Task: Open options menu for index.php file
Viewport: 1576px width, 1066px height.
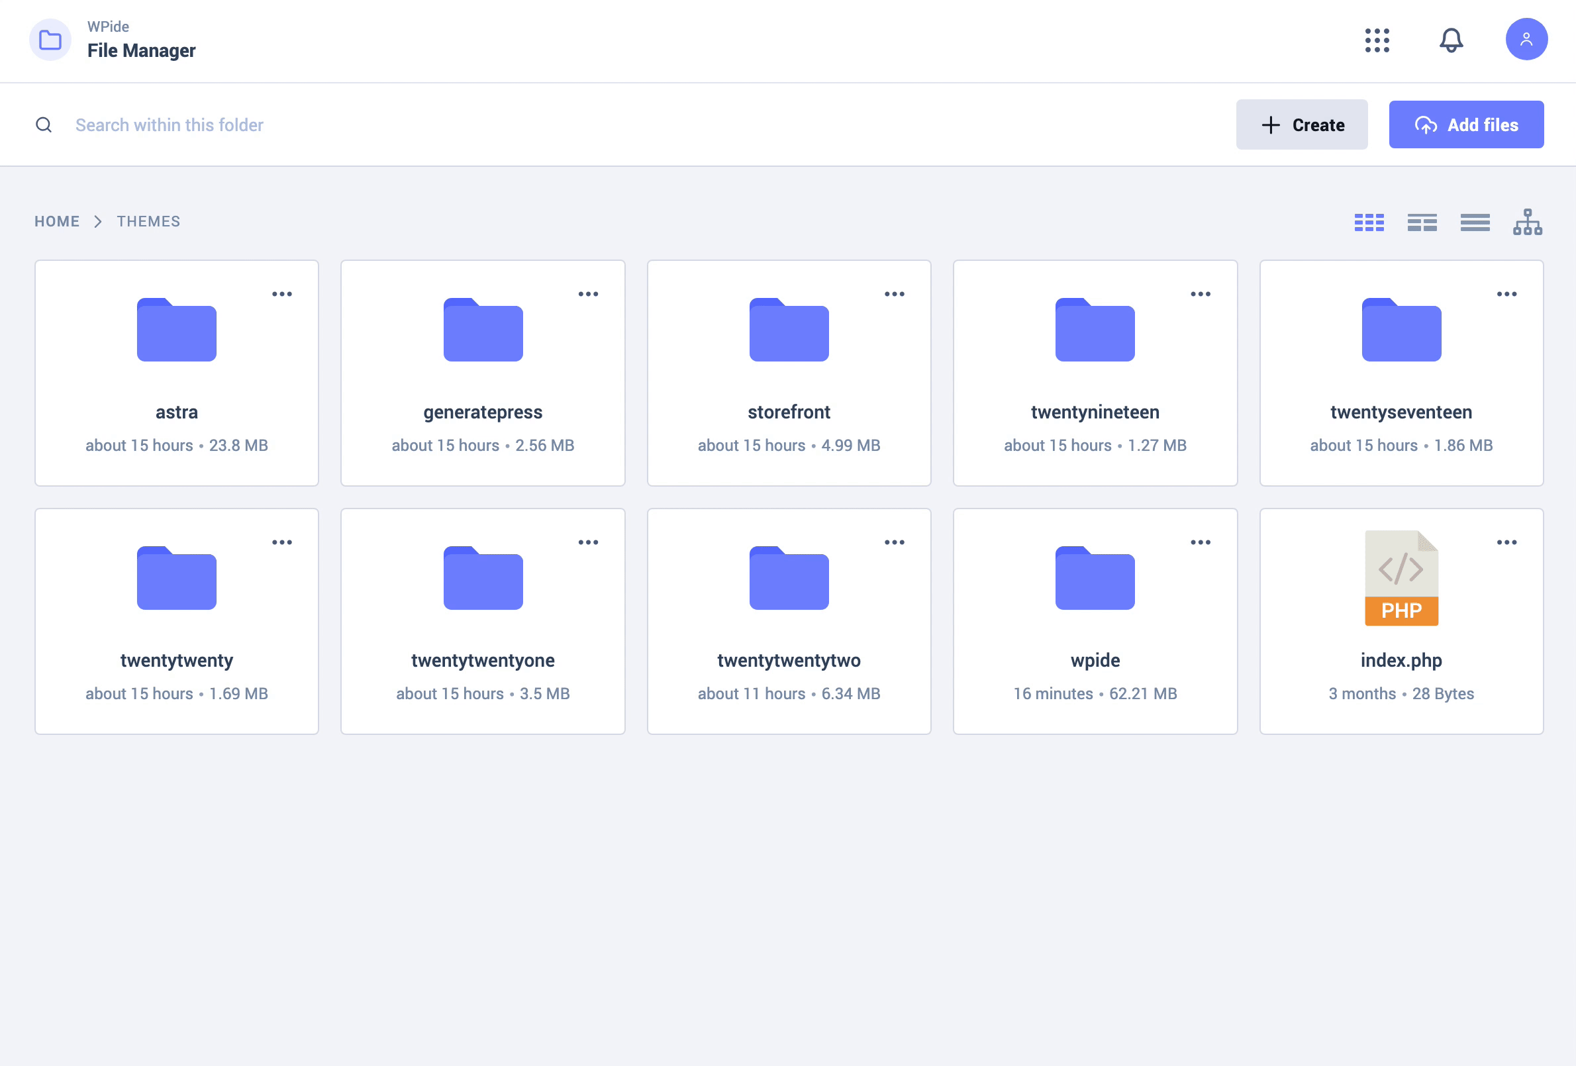Action: click(1507, 542)
